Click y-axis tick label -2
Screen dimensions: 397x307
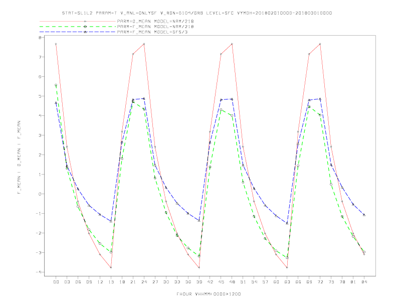[x=38, y=233]
